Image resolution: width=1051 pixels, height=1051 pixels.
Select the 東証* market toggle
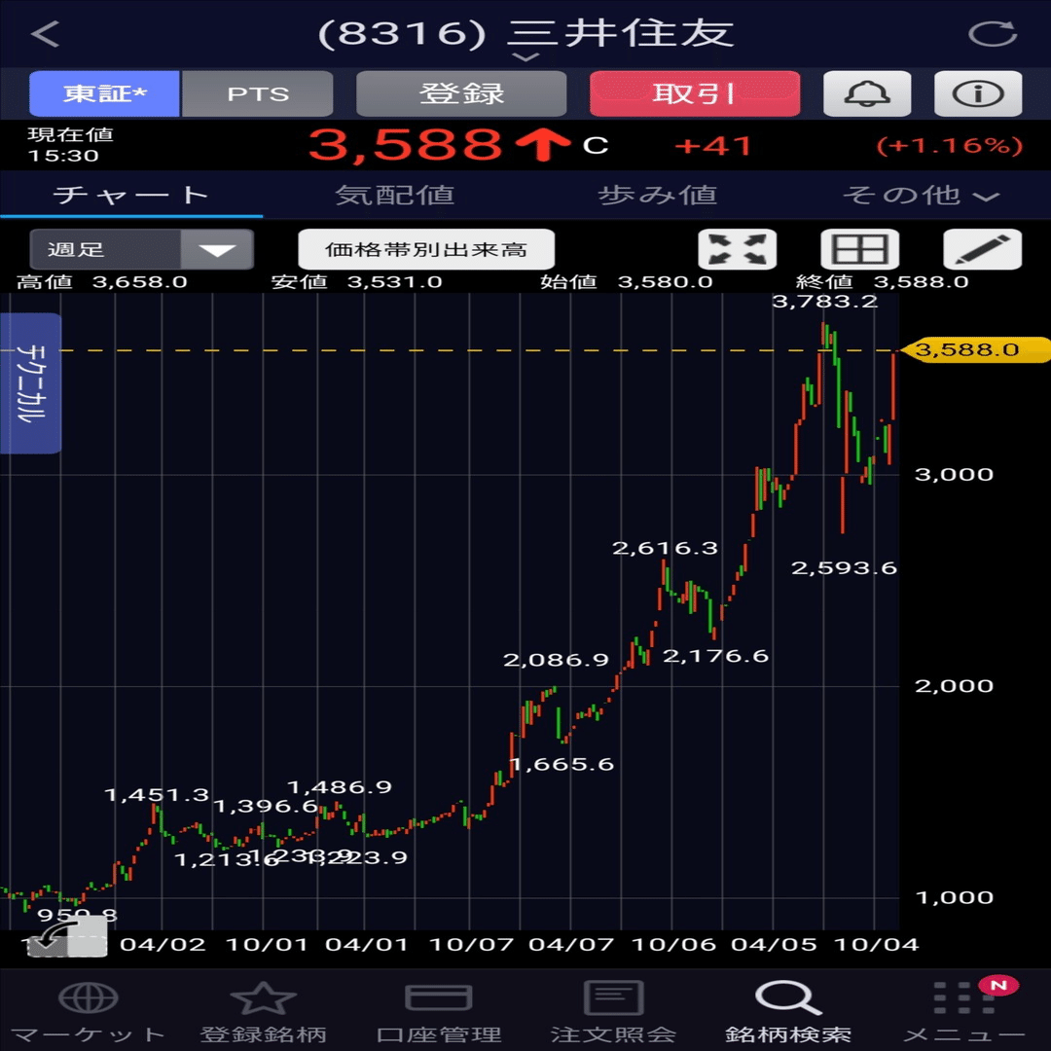pyautogui.click(x=104, y=93)
